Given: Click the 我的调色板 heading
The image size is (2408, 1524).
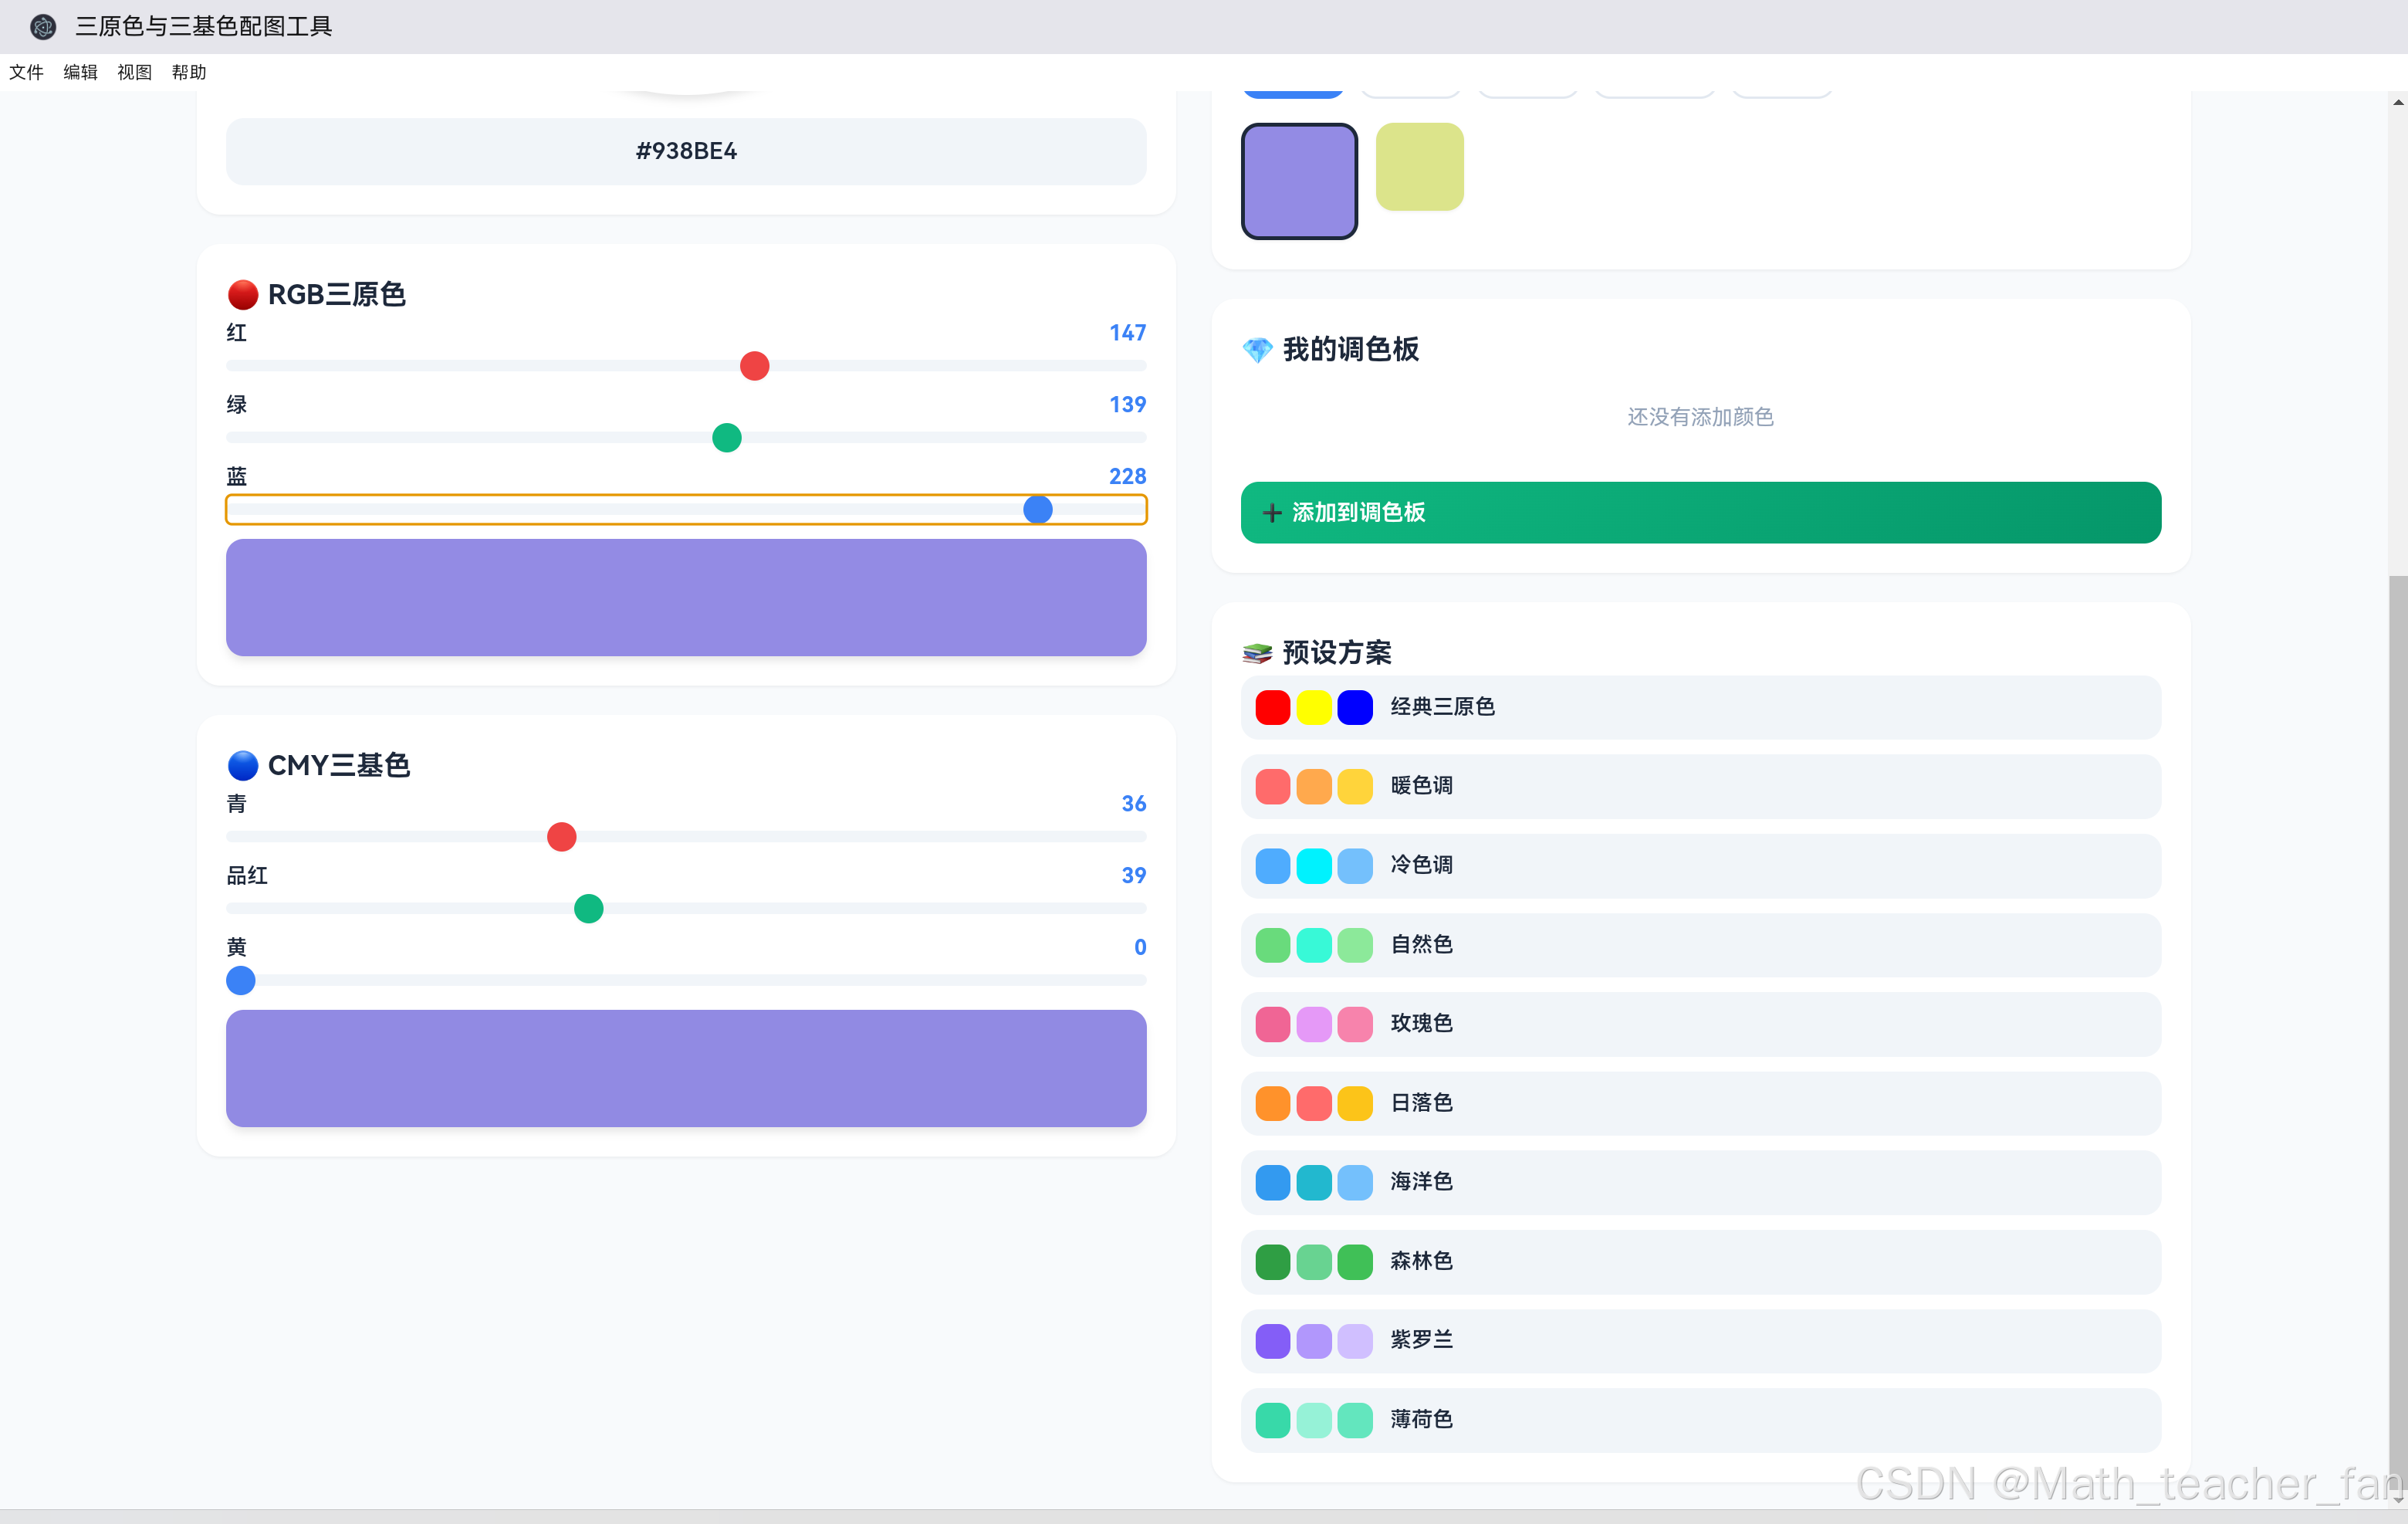Looking at the screenshot, I should 1350,350.
